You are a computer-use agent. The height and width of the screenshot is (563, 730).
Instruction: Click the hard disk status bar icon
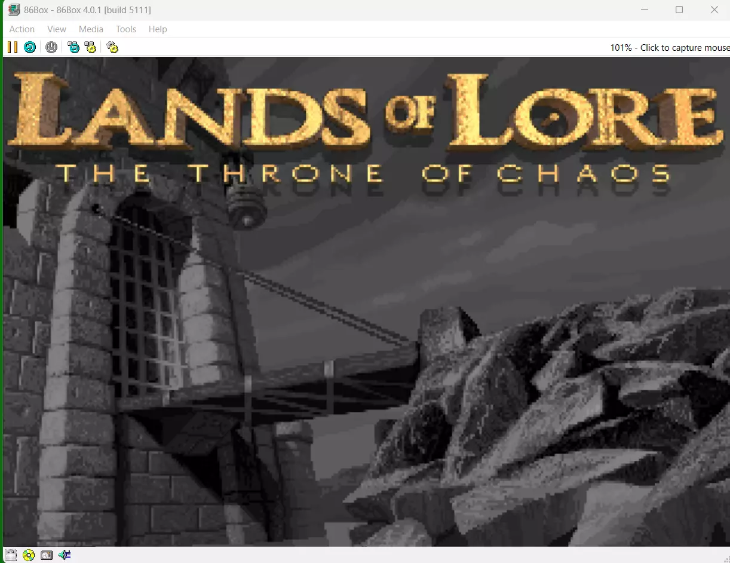(x=47, y=555)
